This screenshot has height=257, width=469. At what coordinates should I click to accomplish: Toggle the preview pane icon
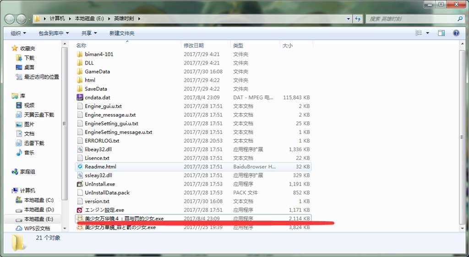tap(441, 33)
